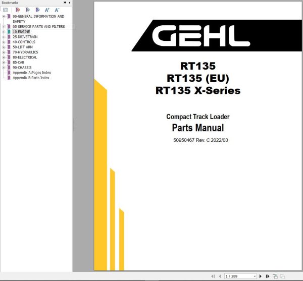This screenshot has height=281, width=303.
Task: Expand the 00-GENERAL INFORMATION AND SAFETY bookmark
Action: point(4,17)
